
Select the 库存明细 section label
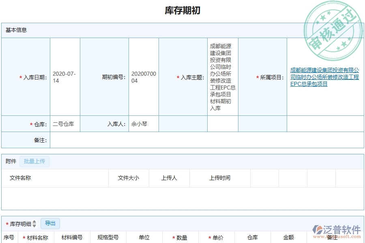click(x=20, y=223)
